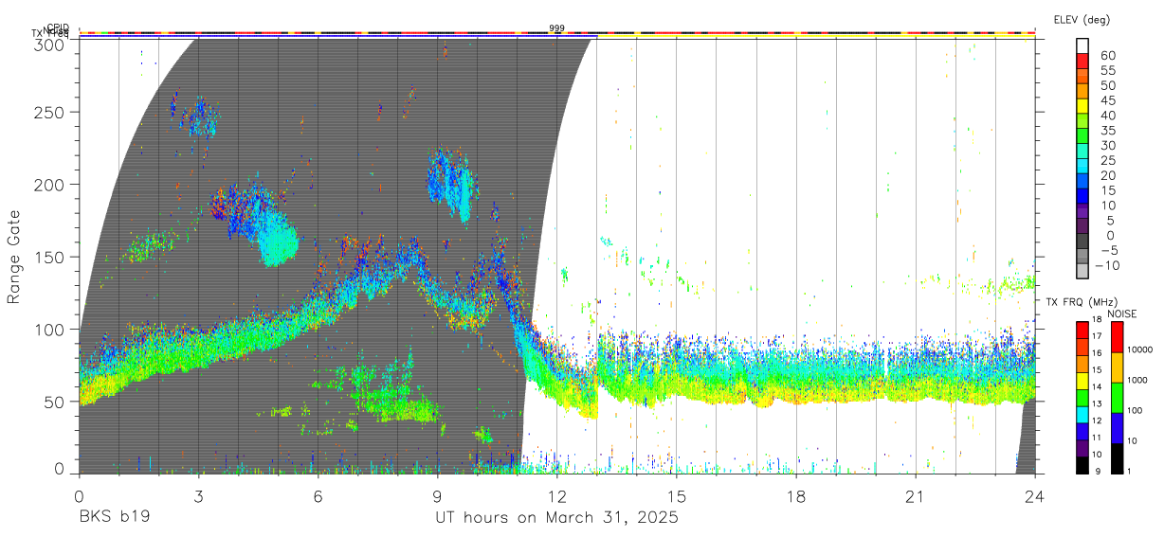Viewport: 1164px width, 537px height.
Task: Click the '150' tick on the Range Gate axis
Action: tap(49, 257)
